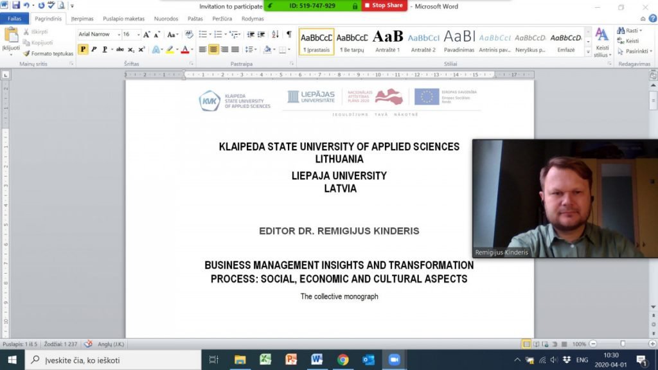
Task: Apply the Emfazė style
Action: point(566,42)
